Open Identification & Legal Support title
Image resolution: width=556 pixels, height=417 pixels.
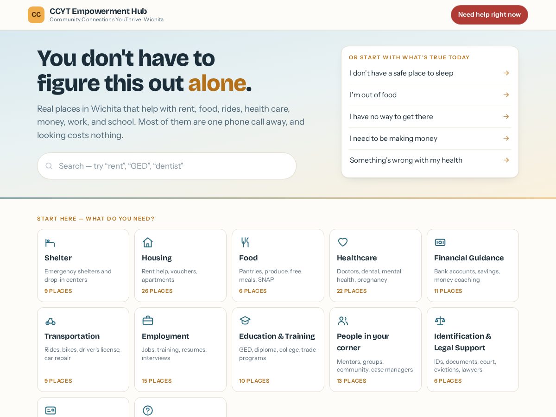coord(462,342)
